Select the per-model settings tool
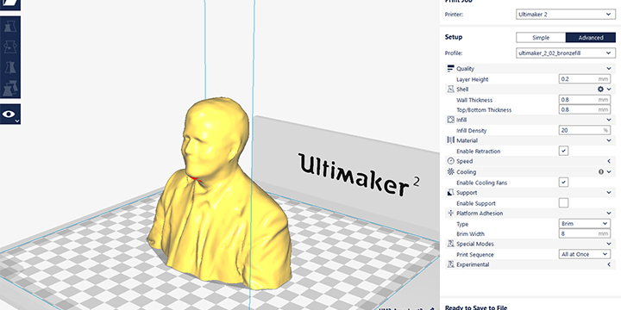The height and width of the screenshot is (310, 621). (10, 88)
